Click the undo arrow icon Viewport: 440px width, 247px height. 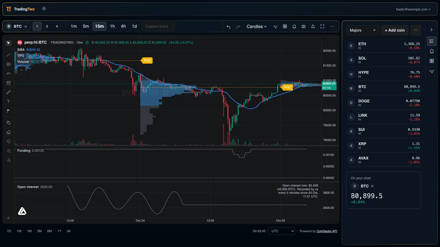229,27
